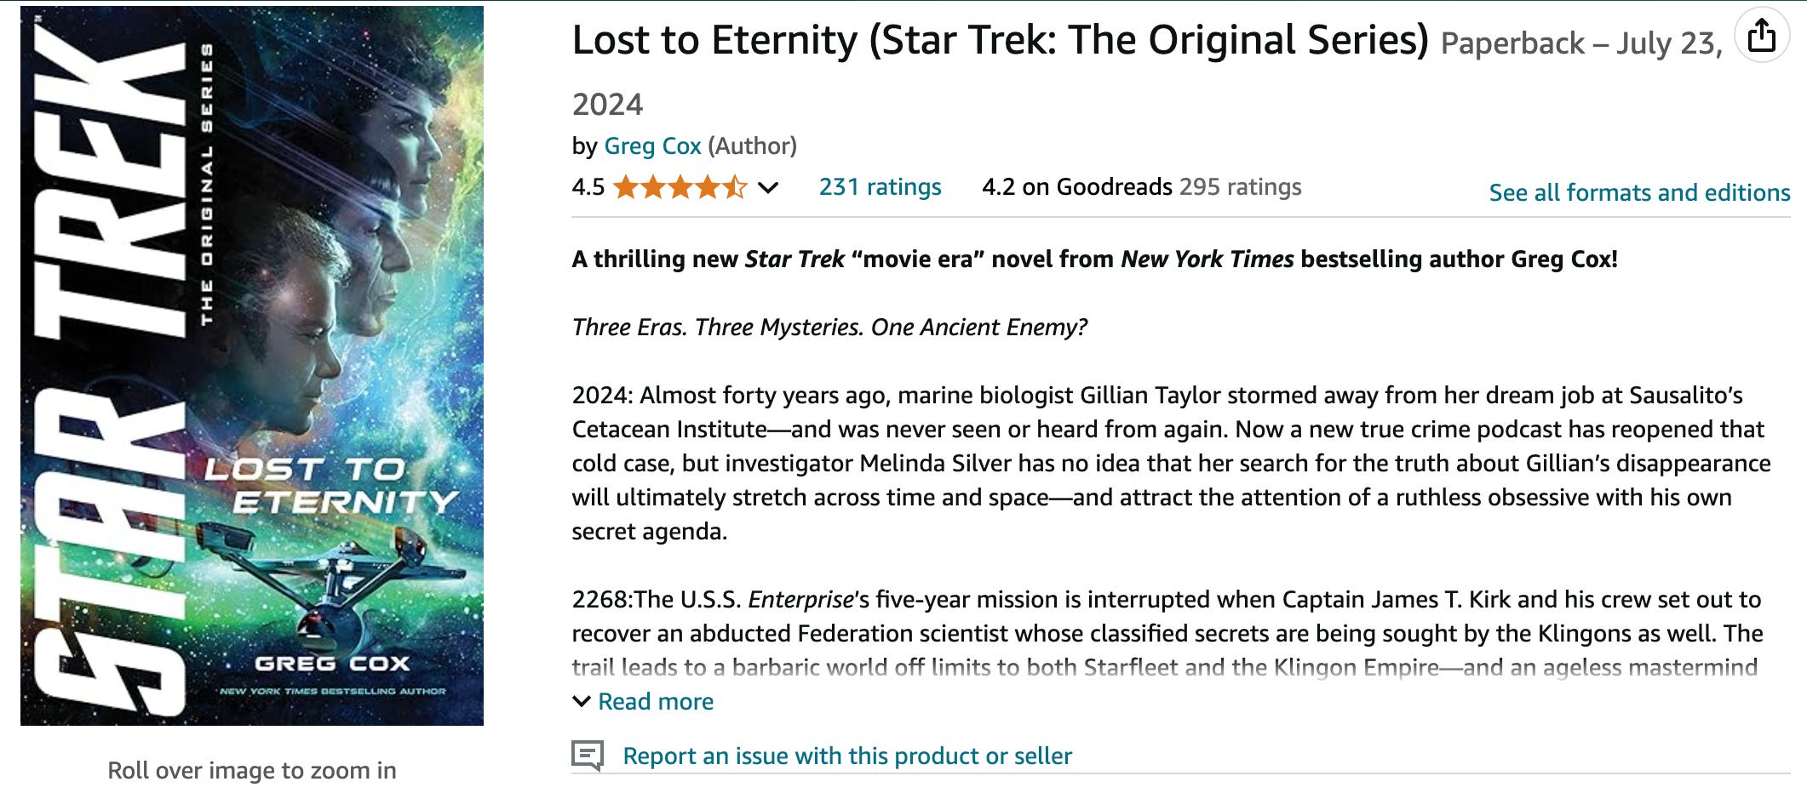Click the (Author) label after Greg Cox
This screenshot has height=793, width=1807.
pyautogui.click(x=753, y=146)
